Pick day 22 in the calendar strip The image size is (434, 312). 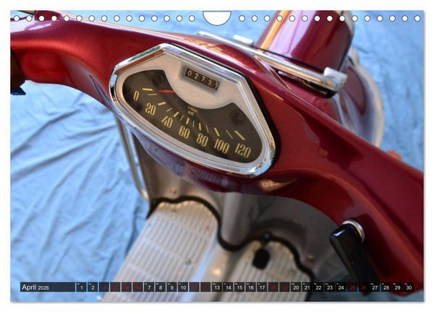point(318,287)
